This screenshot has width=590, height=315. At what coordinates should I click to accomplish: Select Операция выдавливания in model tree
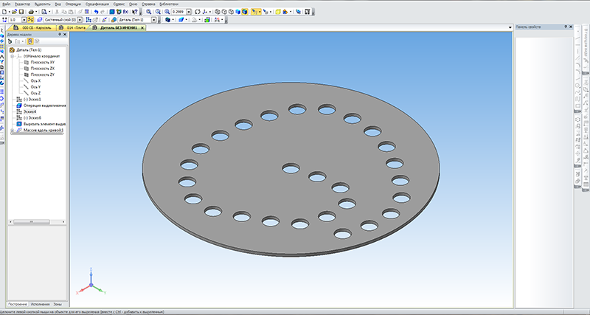coord(44,105)
